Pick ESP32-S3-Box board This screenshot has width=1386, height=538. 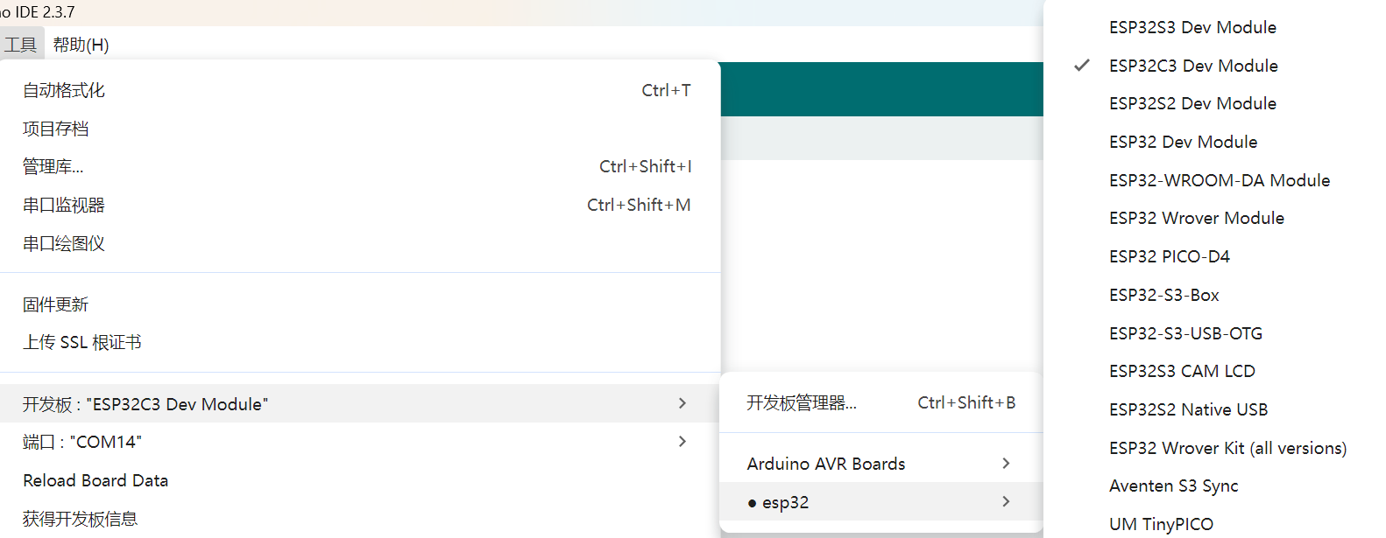1215,295
